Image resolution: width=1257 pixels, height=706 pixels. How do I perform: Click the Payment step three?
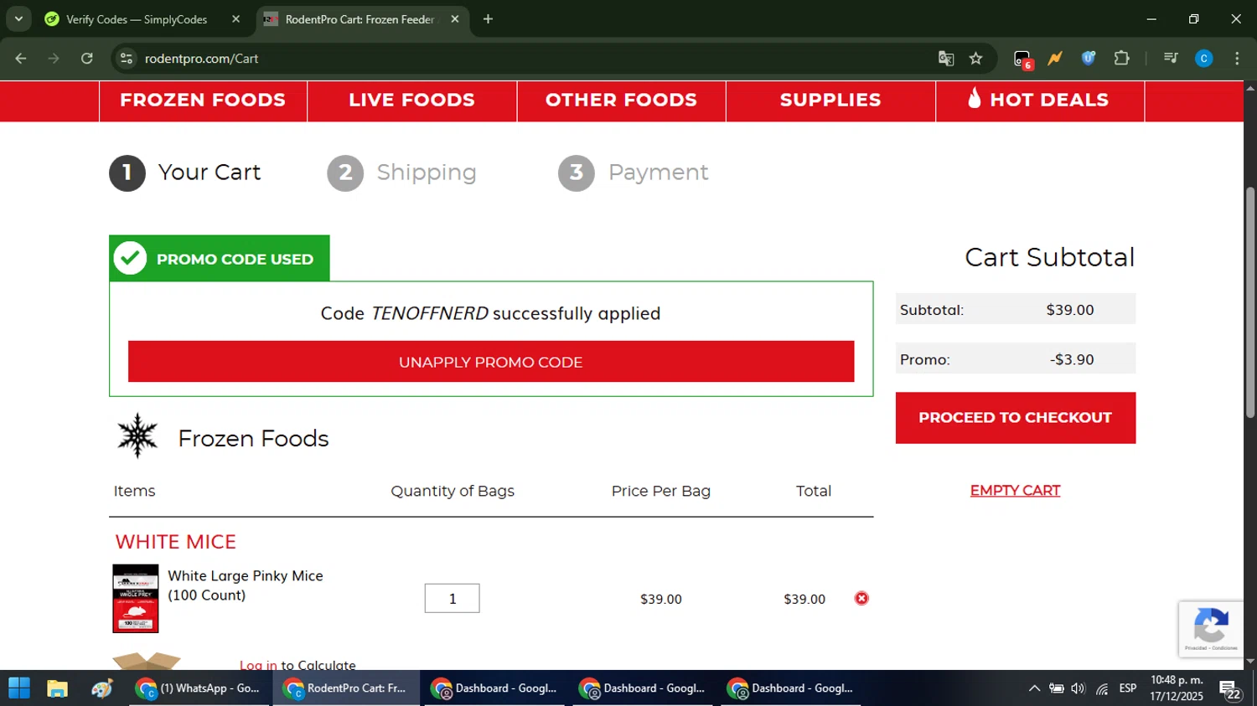[634, 173]
